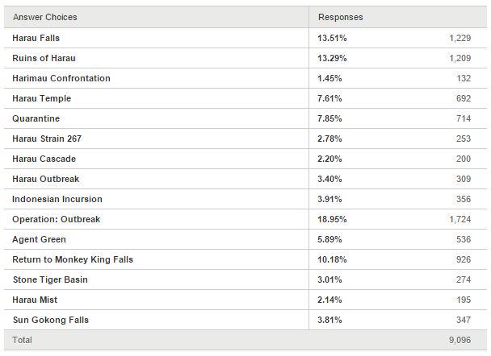Select the Harau Cascade row
491x356 pixels.
(x=44, y=159)
